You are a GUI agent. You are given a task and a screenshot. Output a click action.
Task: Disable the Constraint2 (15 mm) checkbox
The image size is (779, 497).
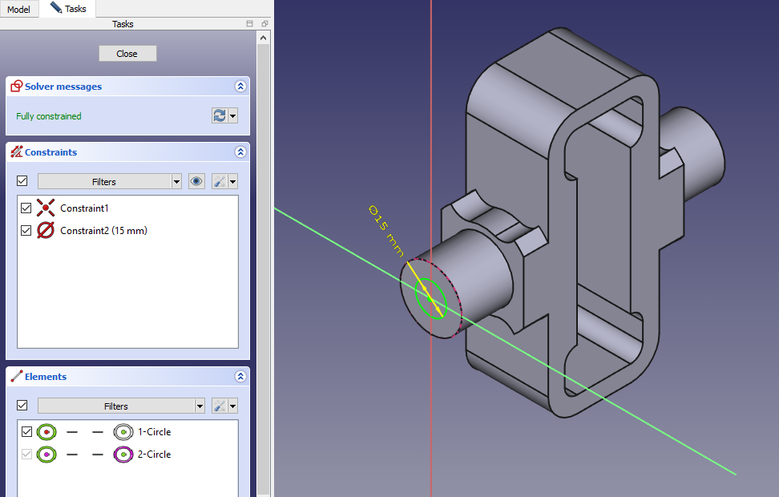coord(26,231)
